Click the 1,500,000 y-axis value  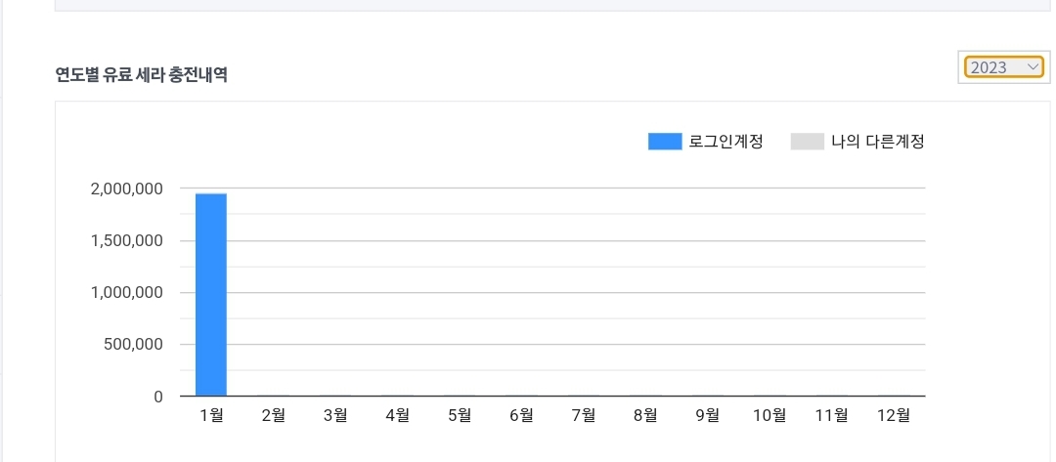[x=126, y=240]
